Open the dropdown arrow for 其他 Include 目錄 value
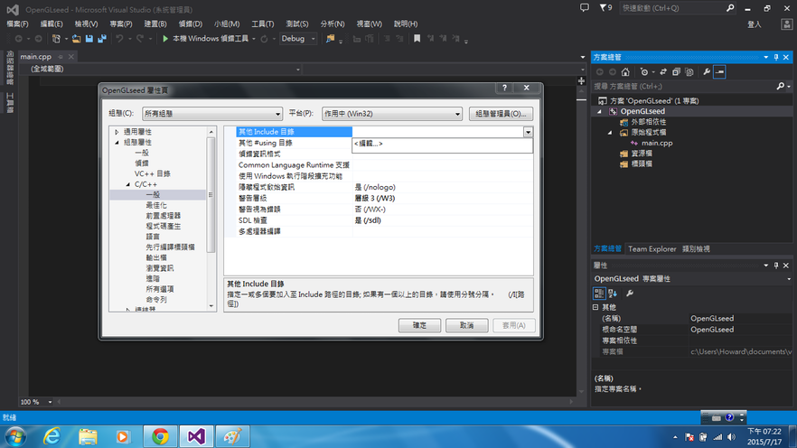Image resolution: width=797 pixels, height=448 pixels. click(x=528, y=132)
